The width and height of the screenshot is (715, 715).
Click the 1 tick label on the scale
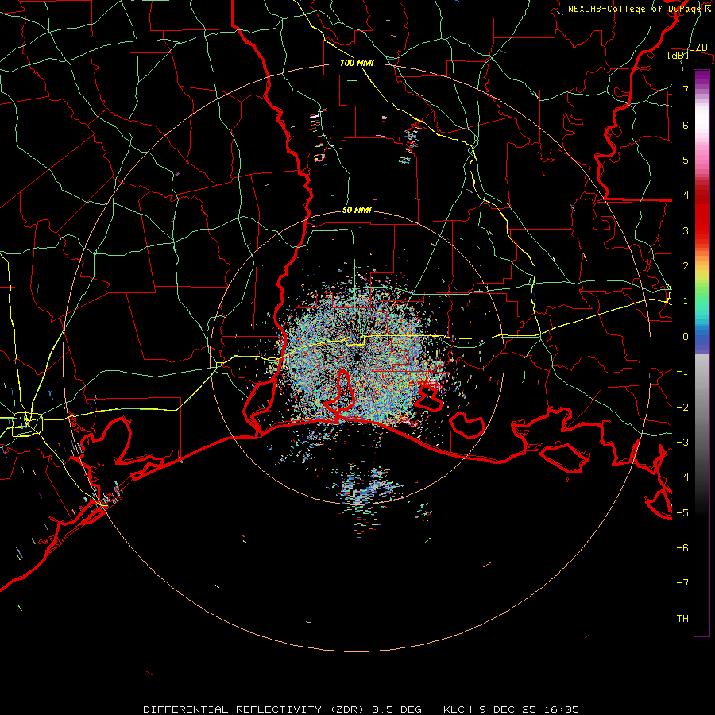tap(686, 301)
